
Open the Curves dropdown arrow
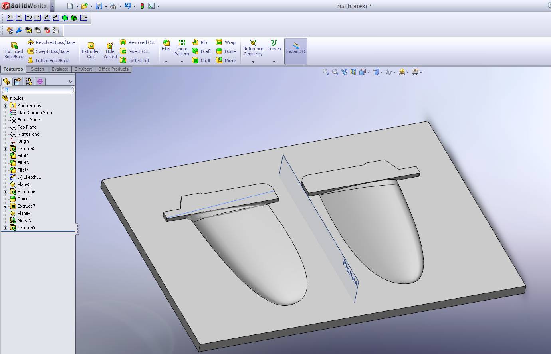pyautogui.click(x=274, y=62)
